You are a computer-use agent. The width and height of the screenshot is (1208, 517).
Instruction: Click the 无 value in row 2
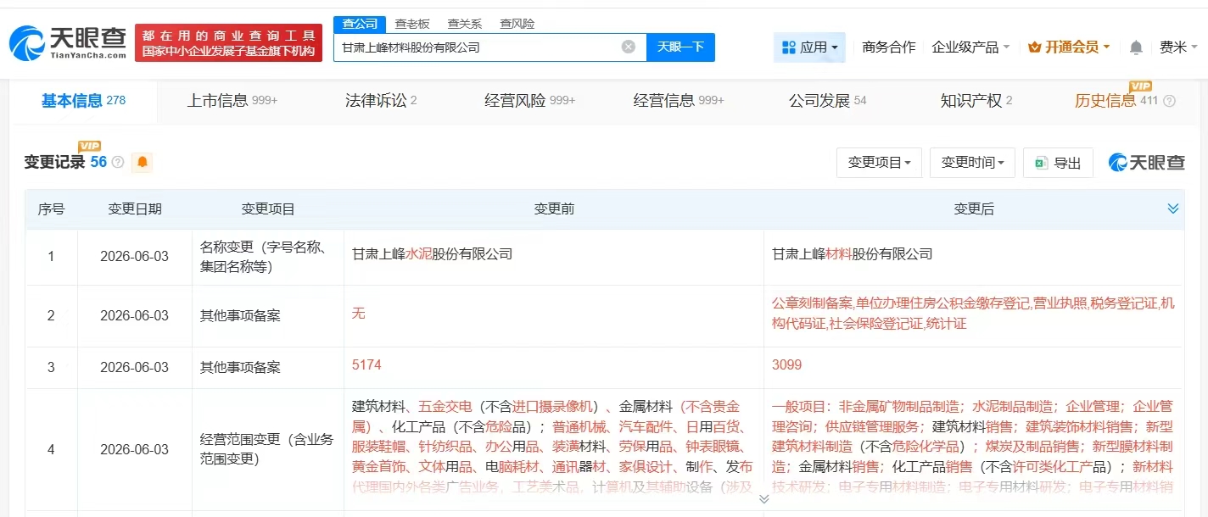358,313
